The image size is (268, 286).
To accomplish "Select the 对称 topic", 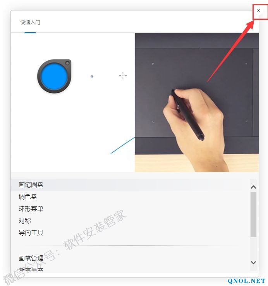I will [x=25, y=221].
